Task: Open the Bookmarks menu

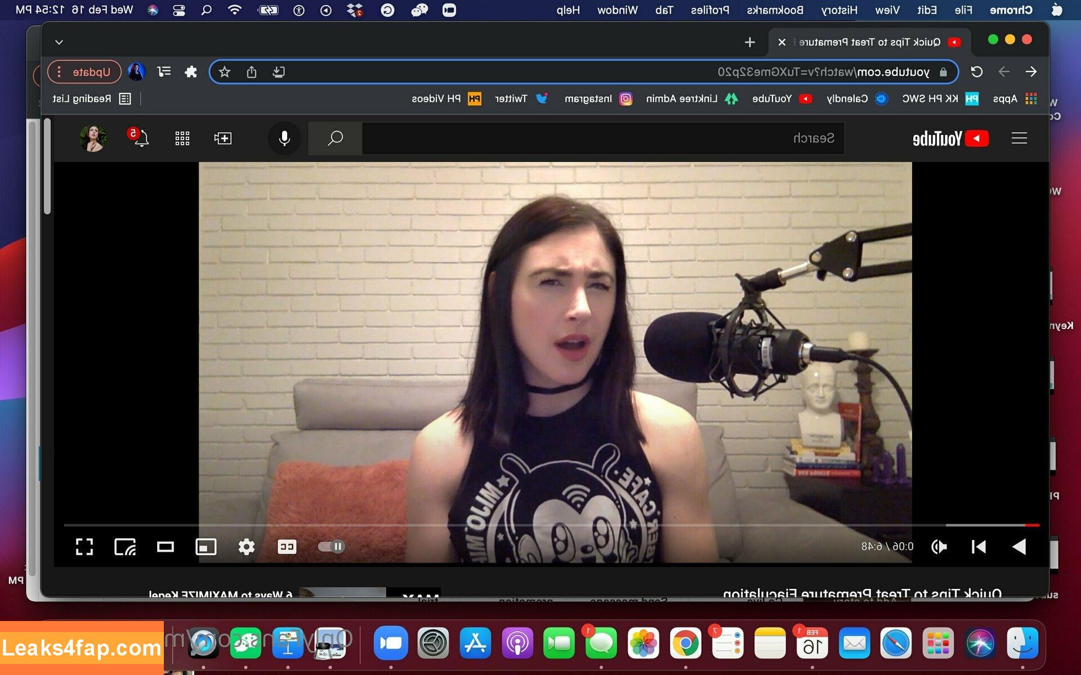Action: pyautogui.click(x=775, y=10)
